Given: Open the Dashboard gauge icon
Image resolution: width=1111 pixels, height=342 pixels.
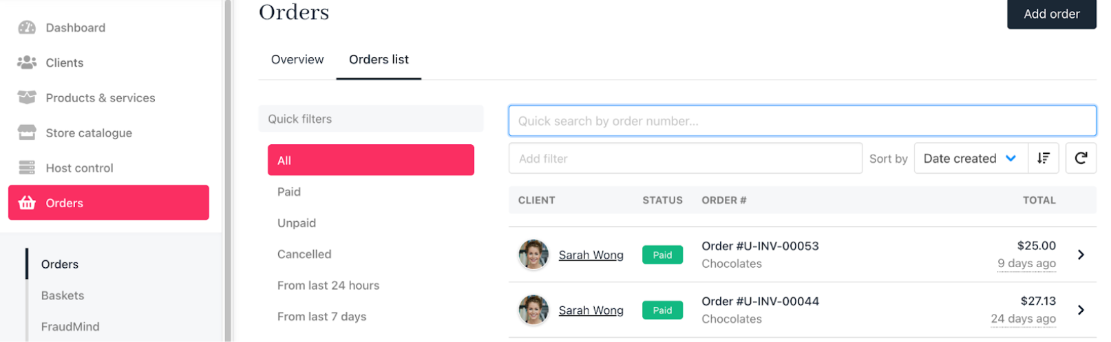Looking at the screenshot, I should (x=27, y=27).
